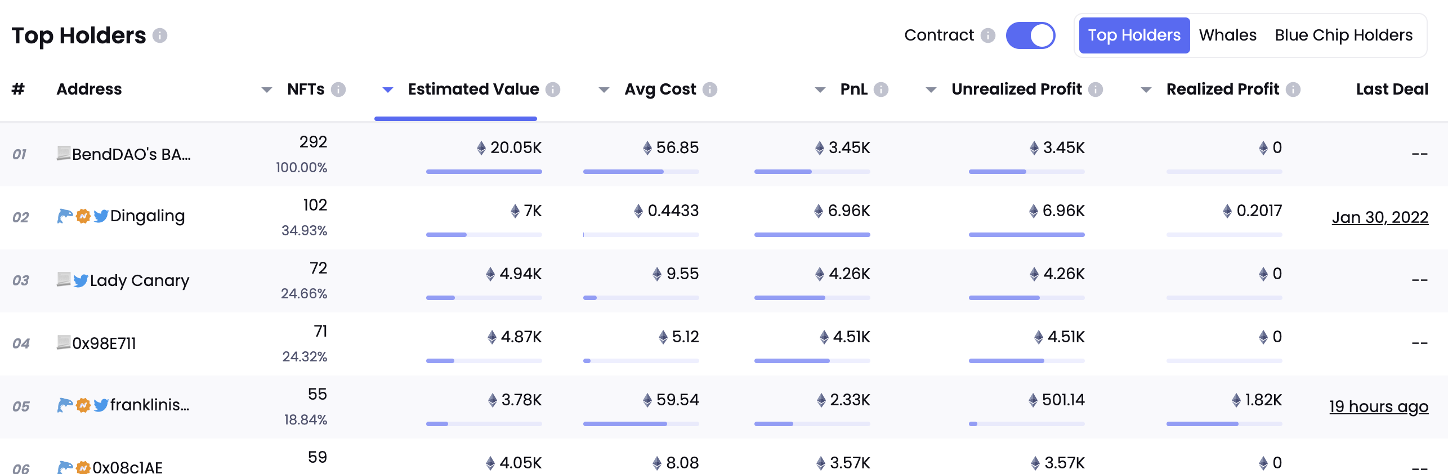Viewport: 1448px width, 474px height.
Task: Click Dingaling's Twitter bird icon
Action: (x=101, y=216)
